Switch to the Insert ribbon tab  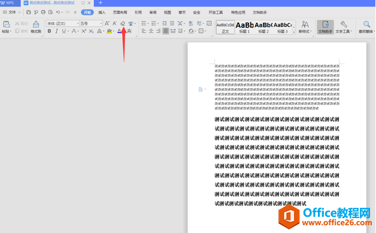(x=102, y=12)
